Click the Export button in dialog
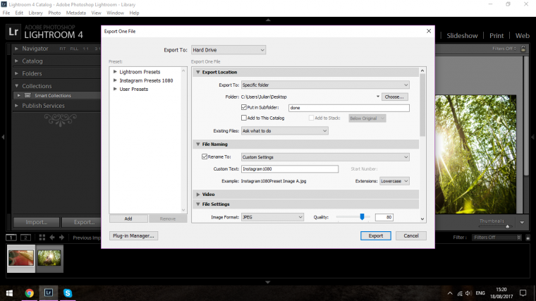The width and height of the screenshot is (536, 301). tap(376, 235)
